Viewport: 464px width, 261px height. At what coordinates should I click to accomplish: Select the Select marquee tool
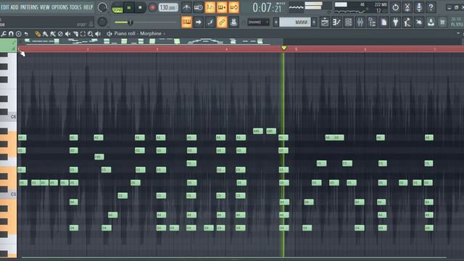[83, 34]
